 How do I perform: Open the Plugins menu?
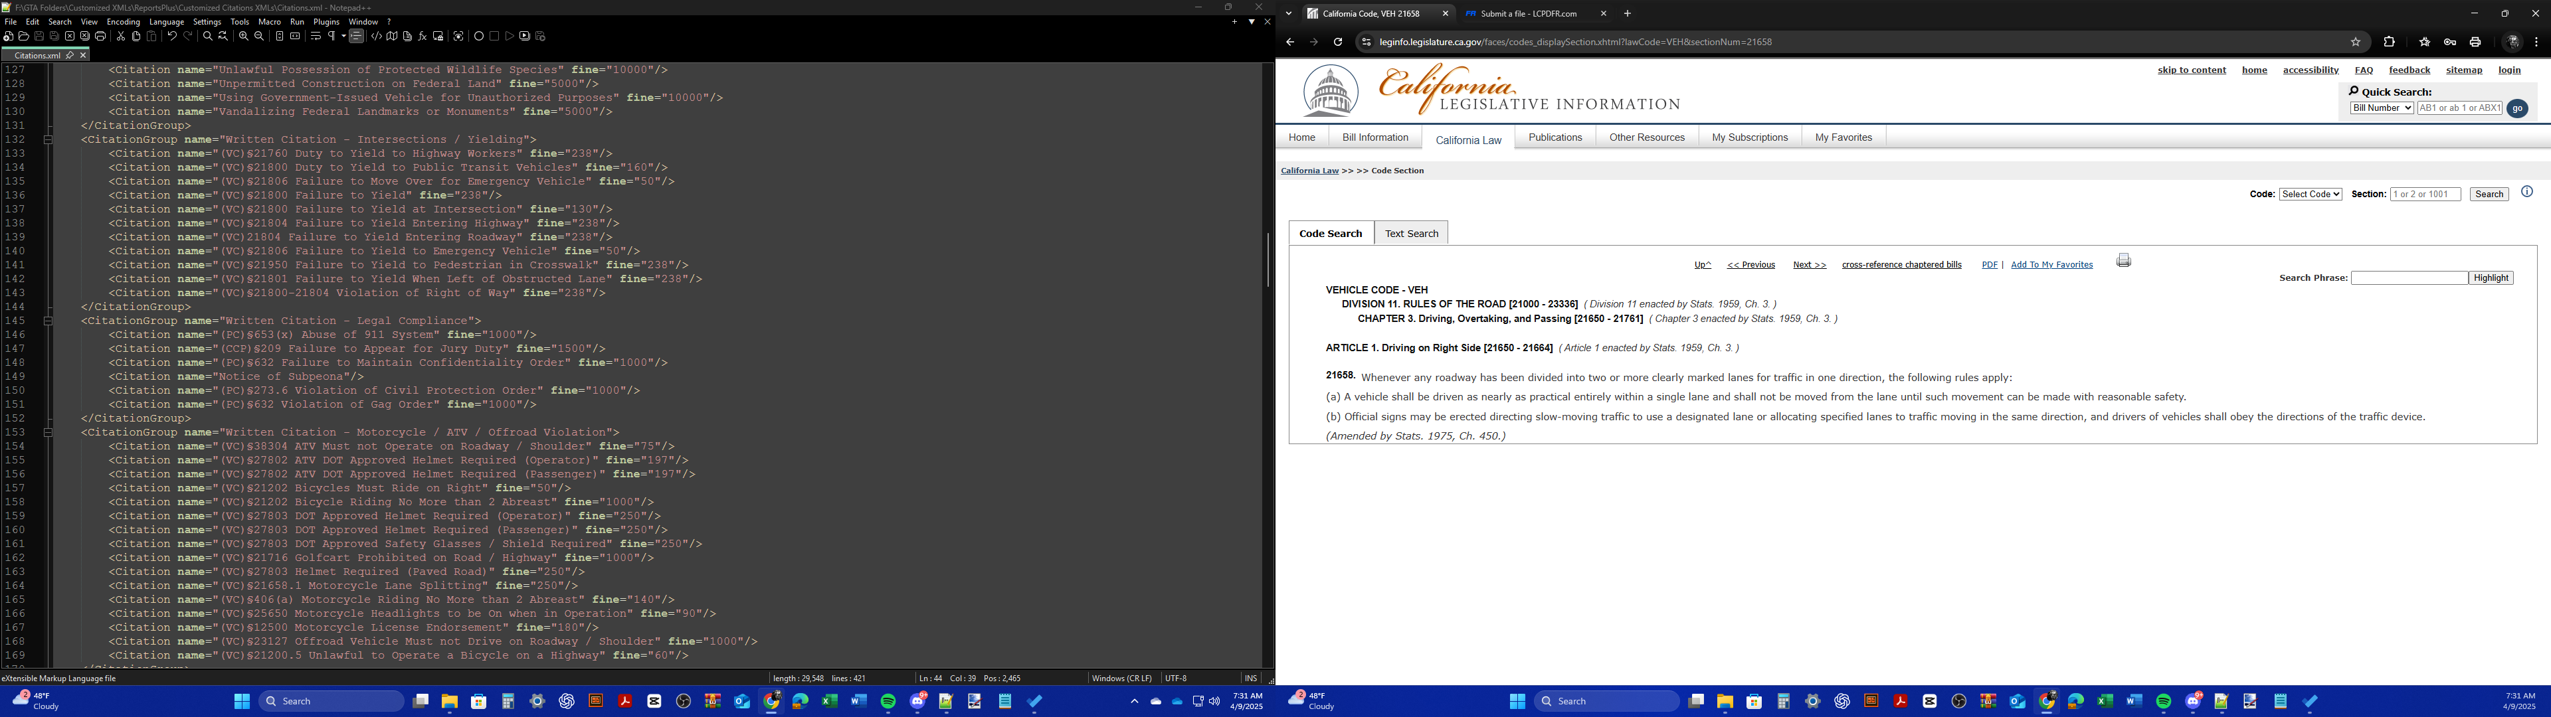coord(326,22)
